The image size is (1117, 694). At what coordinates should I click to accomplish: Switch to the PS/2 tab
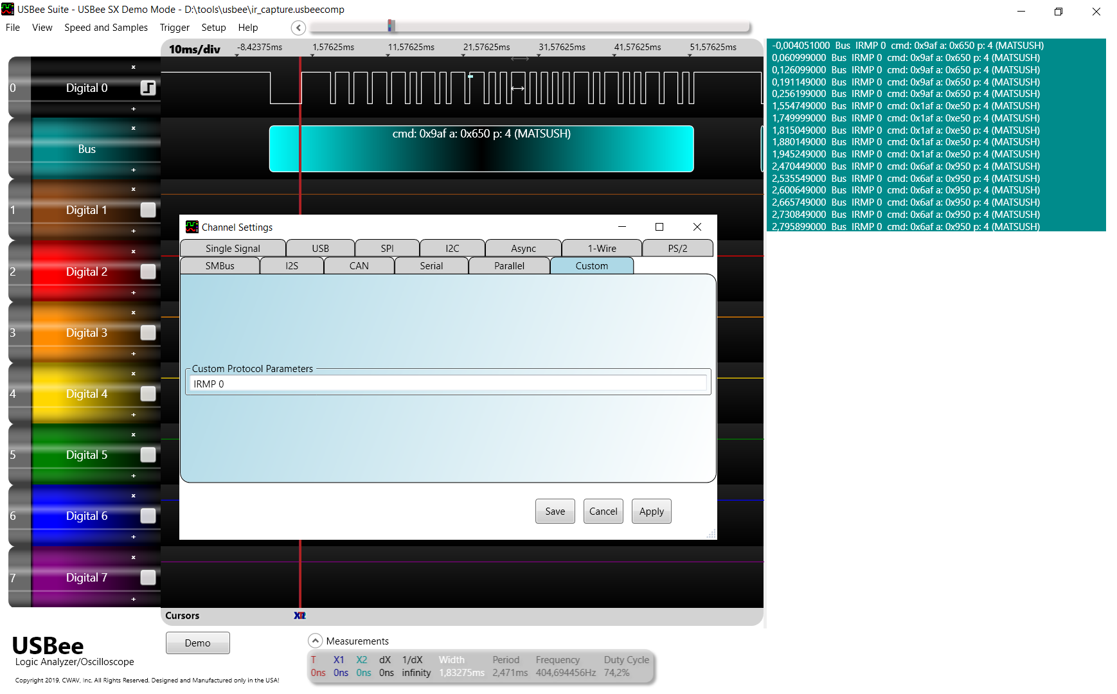pos(677,248)
